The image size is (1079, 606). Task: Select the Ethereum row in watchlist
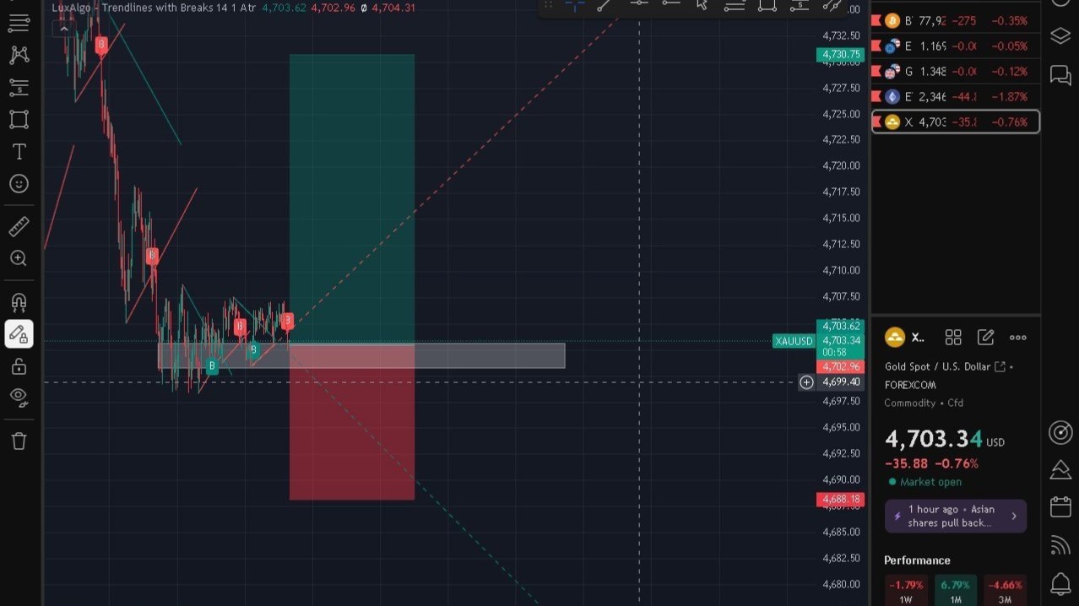(956, 96)
